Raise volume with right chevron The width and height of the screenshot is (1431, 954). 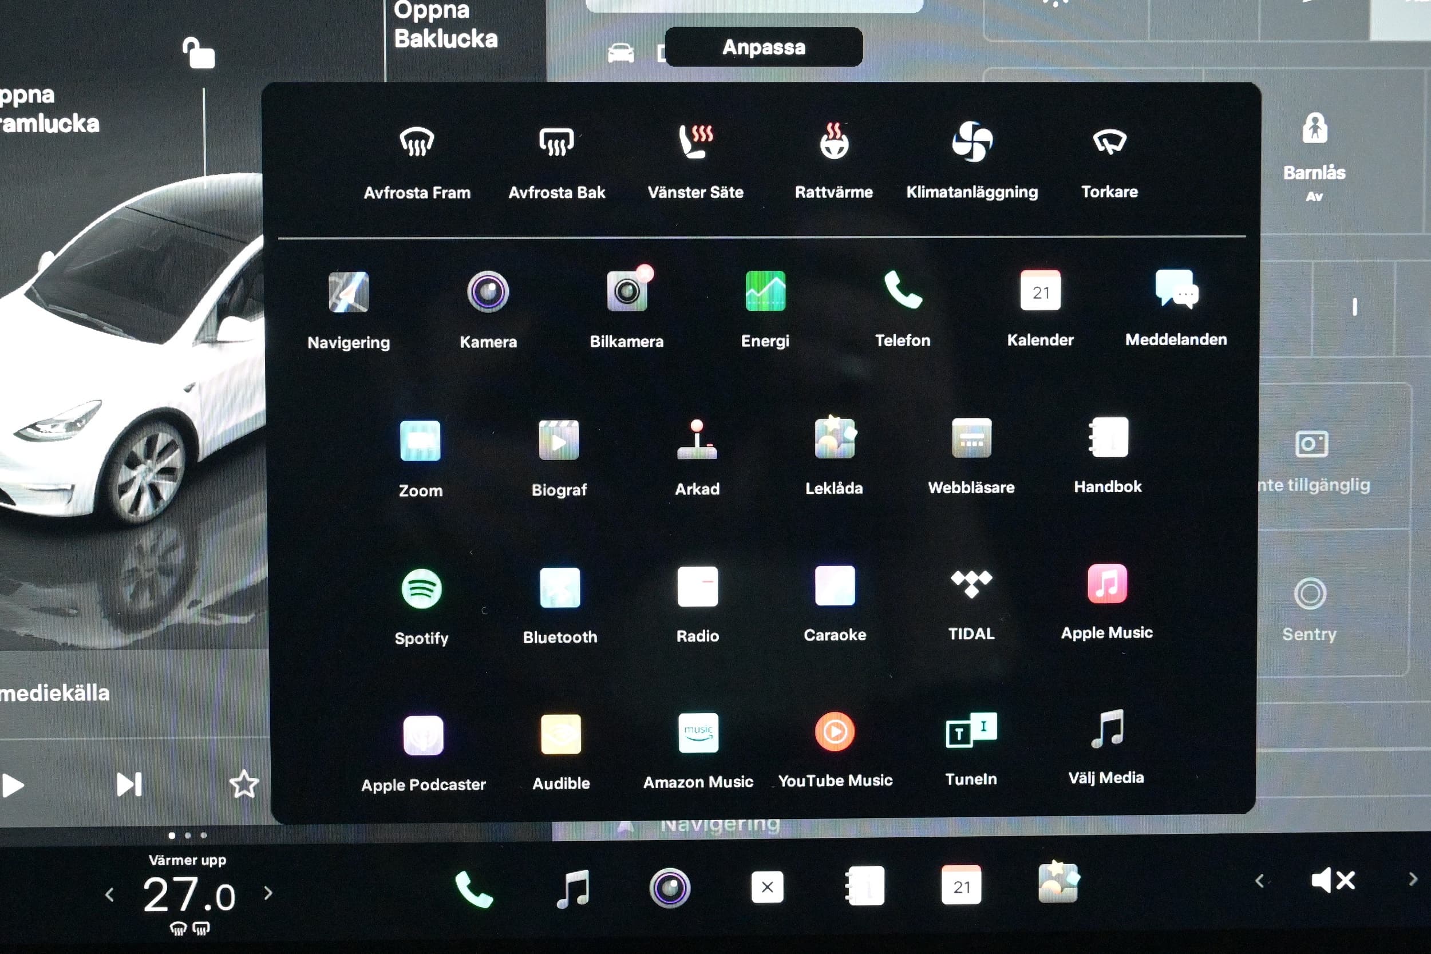coord(1412,879)
